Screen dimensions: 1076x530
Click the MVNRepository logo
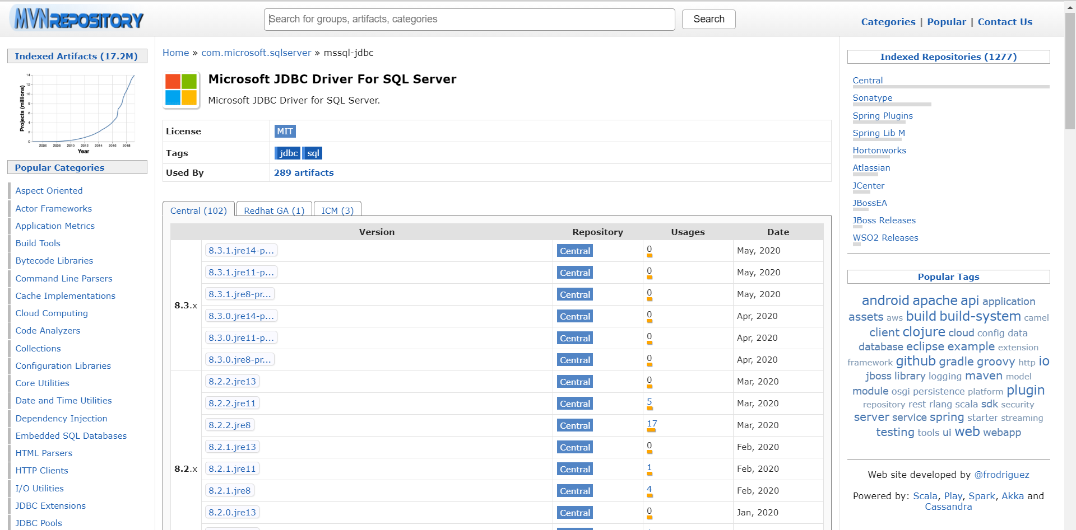(77, 18)
